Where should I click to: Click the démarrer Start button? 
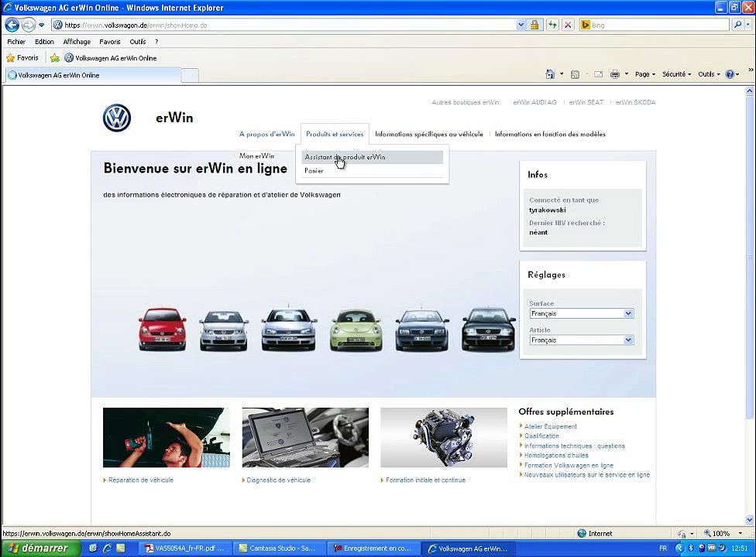[x=40, y=548]
